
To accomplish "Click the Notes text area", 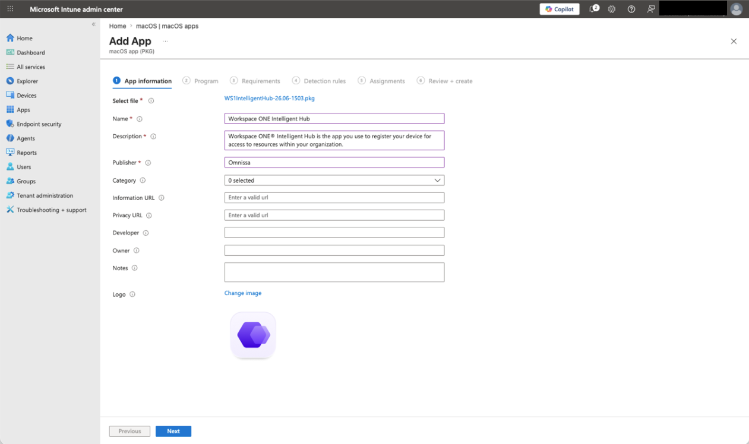I will [x=334, y=272].
